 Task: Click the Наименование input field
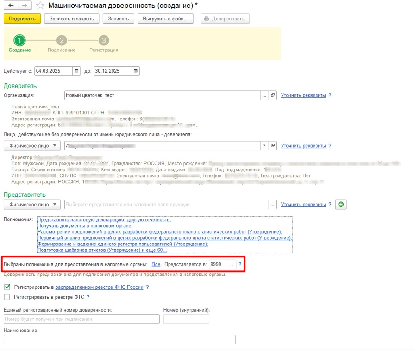(119, 339)
